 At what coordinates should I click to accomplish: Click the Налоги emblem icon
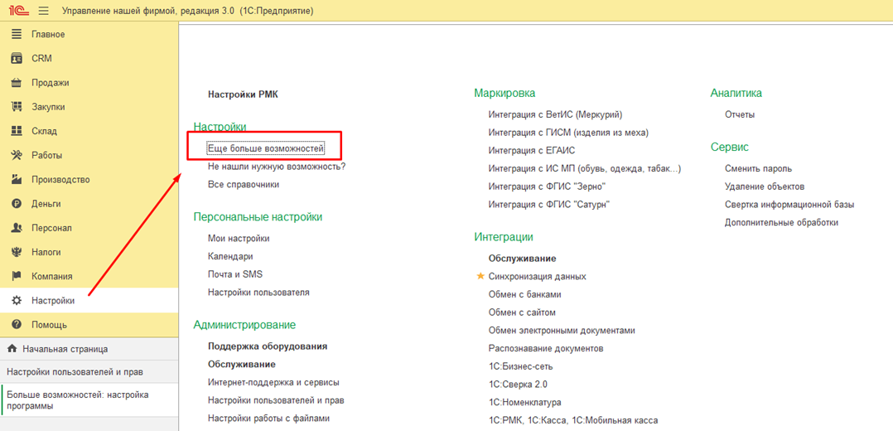click(17, 252)
